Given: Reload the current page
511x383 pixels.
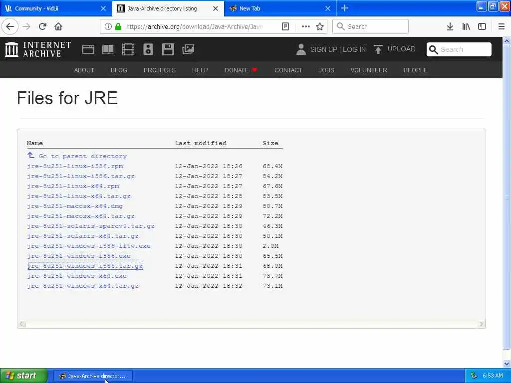Looking at the screenshot, I should [42, 26].
